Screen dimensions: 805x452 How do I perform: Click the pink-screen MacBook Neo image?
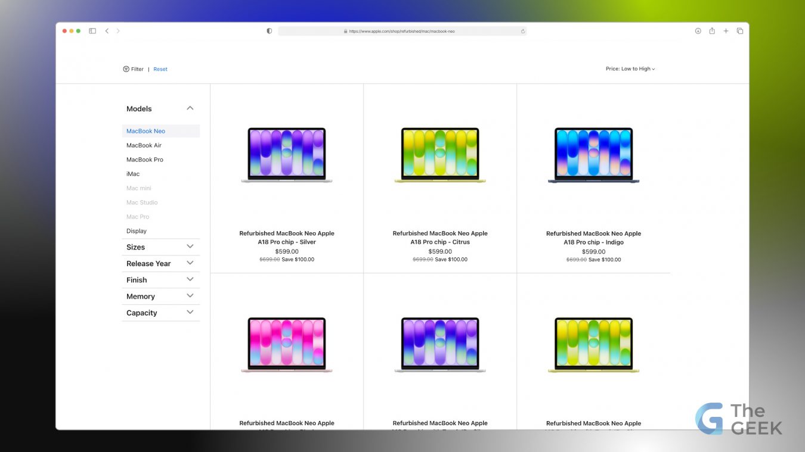287,345
